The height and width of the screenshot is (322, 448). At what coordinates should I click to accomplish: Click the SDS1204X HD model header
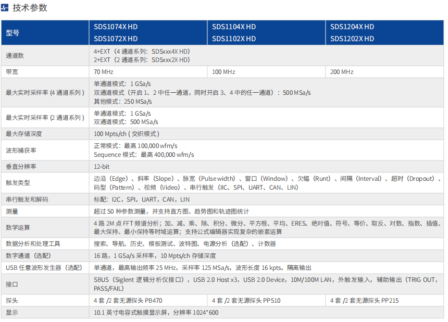352,27
